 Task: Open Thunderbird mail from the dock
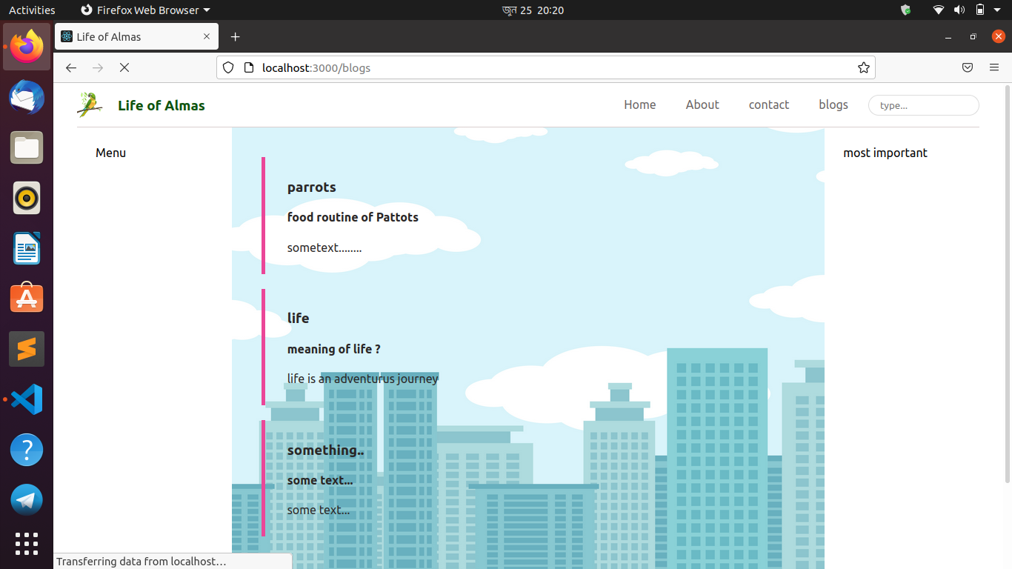click(26, 97)
